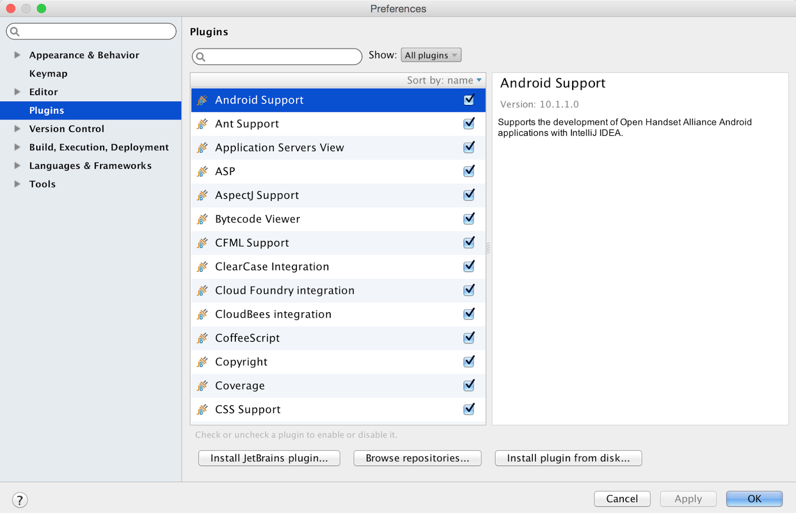Disable the Android Support plugin checkbox

[468, 99]
